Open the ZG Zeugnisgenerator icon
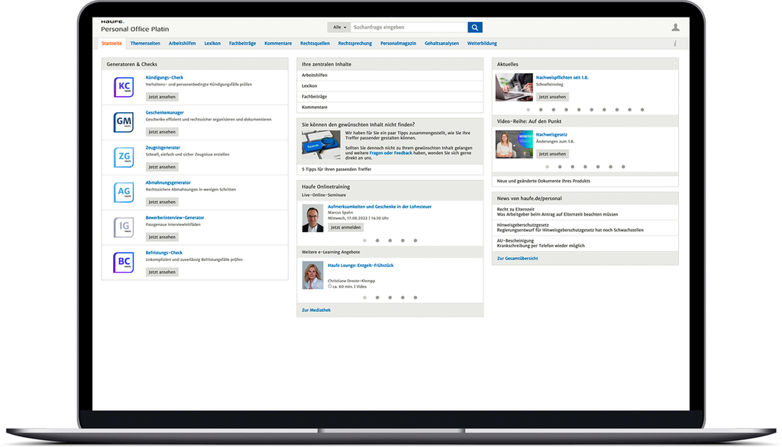The image size is (782, 447). [124, 157]
